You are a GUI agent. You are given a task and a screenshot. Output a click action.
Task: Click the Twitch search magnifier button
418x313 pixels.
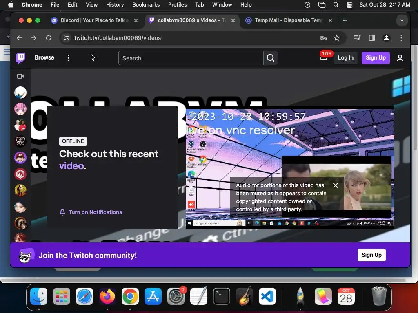(271, 58)
